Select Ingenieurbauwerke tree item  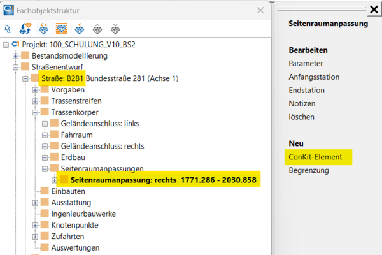pos(83,214)
